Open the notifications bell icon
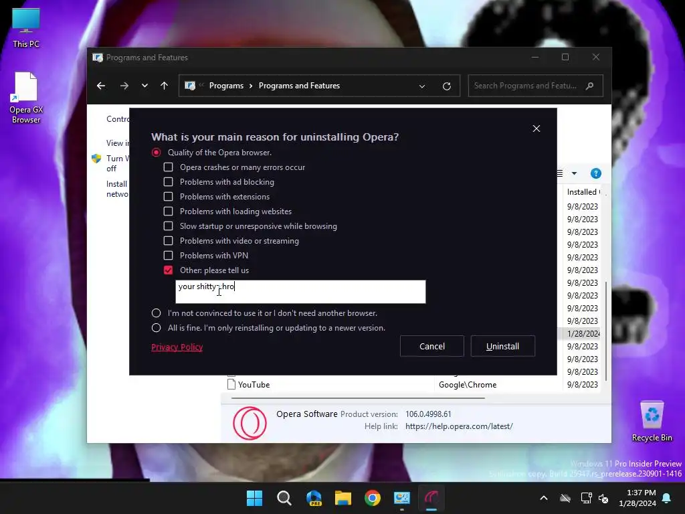Viewport: 685px width, 514px height. click(x=667, y=498)
